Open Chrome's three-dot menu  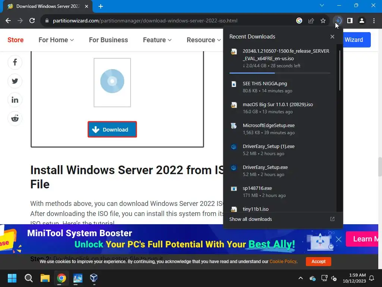374,21
